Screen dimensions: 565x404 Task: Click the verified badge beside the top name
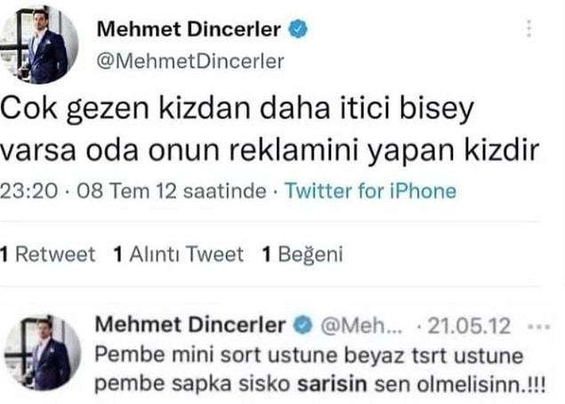(299, 29)
